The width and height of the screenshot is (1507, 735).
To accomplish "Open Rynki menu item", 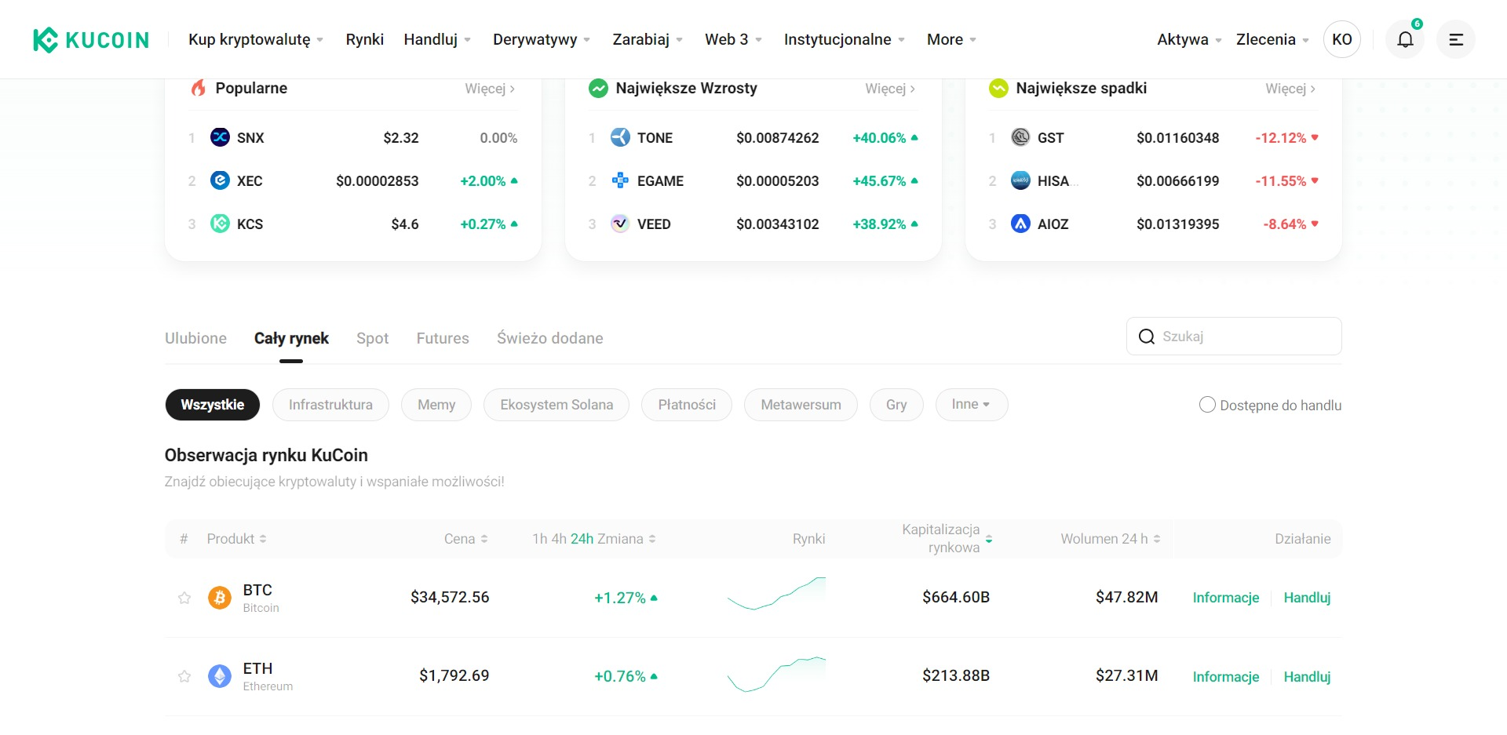I will point(365,39).
